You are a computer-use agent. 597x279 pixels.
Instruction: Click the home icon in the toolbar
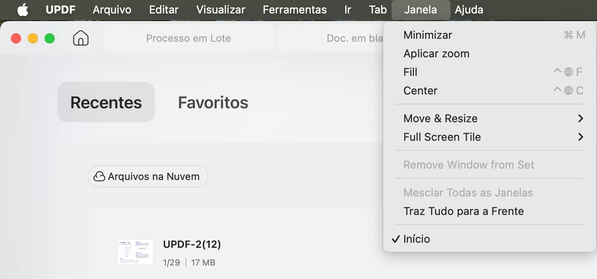coord(81,38)
